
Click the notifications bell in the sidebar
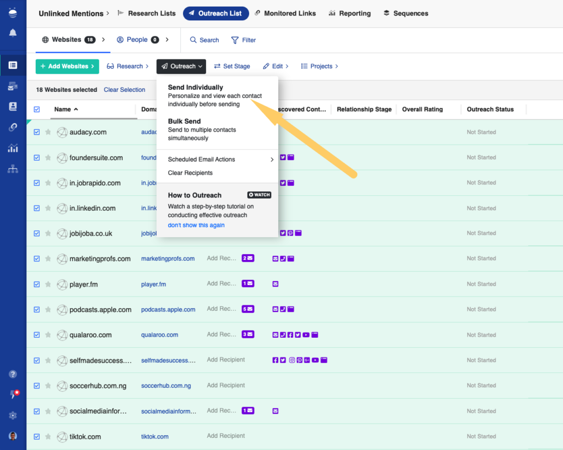tap(13, 33)
